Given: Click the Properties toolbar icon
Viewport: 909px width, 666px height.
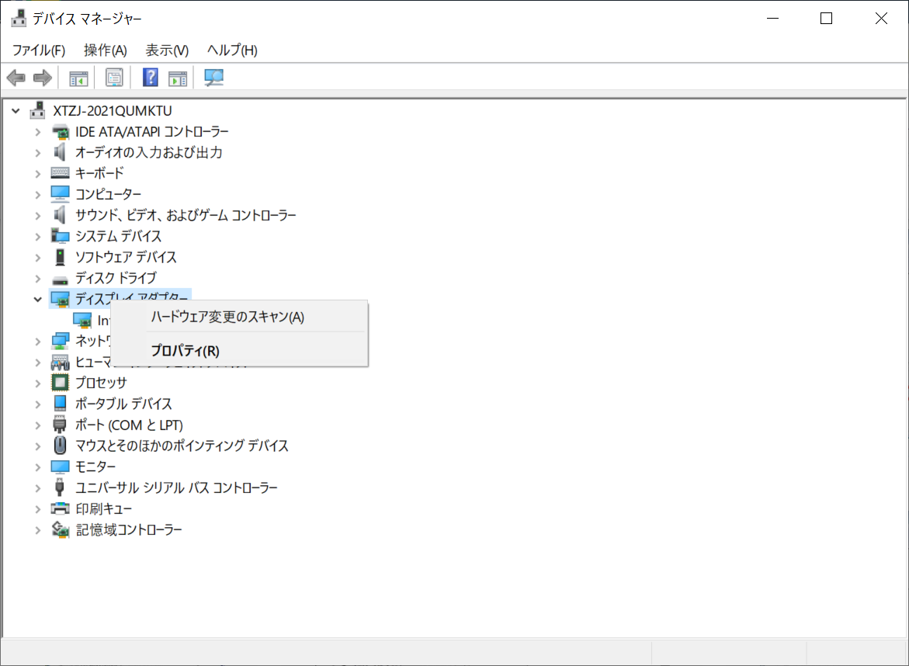Looking at the screenshot, I should (115, 78).
